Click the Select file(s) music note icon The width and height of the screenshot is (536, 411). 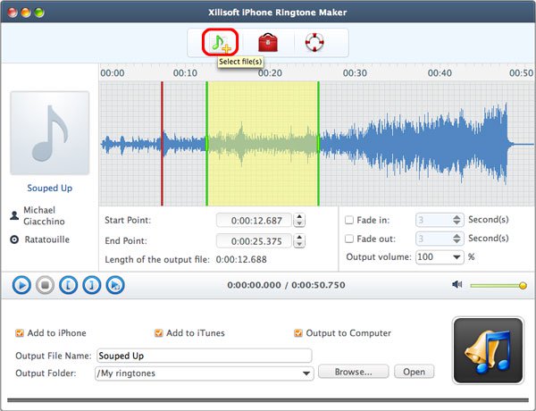217,42
